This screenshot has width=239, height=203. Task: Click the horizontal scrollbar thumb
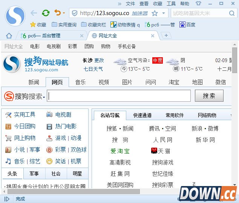[x=74, y=191]
